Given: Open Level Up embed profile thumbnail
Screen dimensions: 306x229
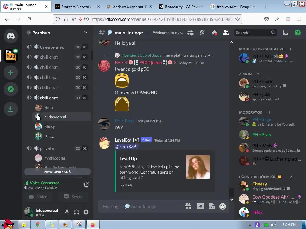Looking at the screenshot, I should point(198,167).
